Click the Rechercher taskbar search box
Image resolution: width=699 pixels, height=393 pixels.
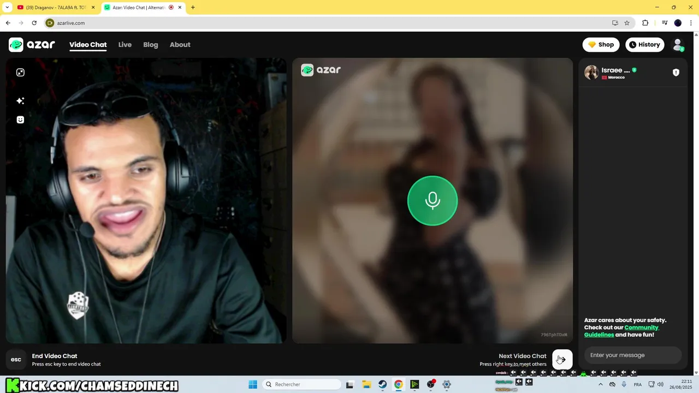[x=301, y=384]
